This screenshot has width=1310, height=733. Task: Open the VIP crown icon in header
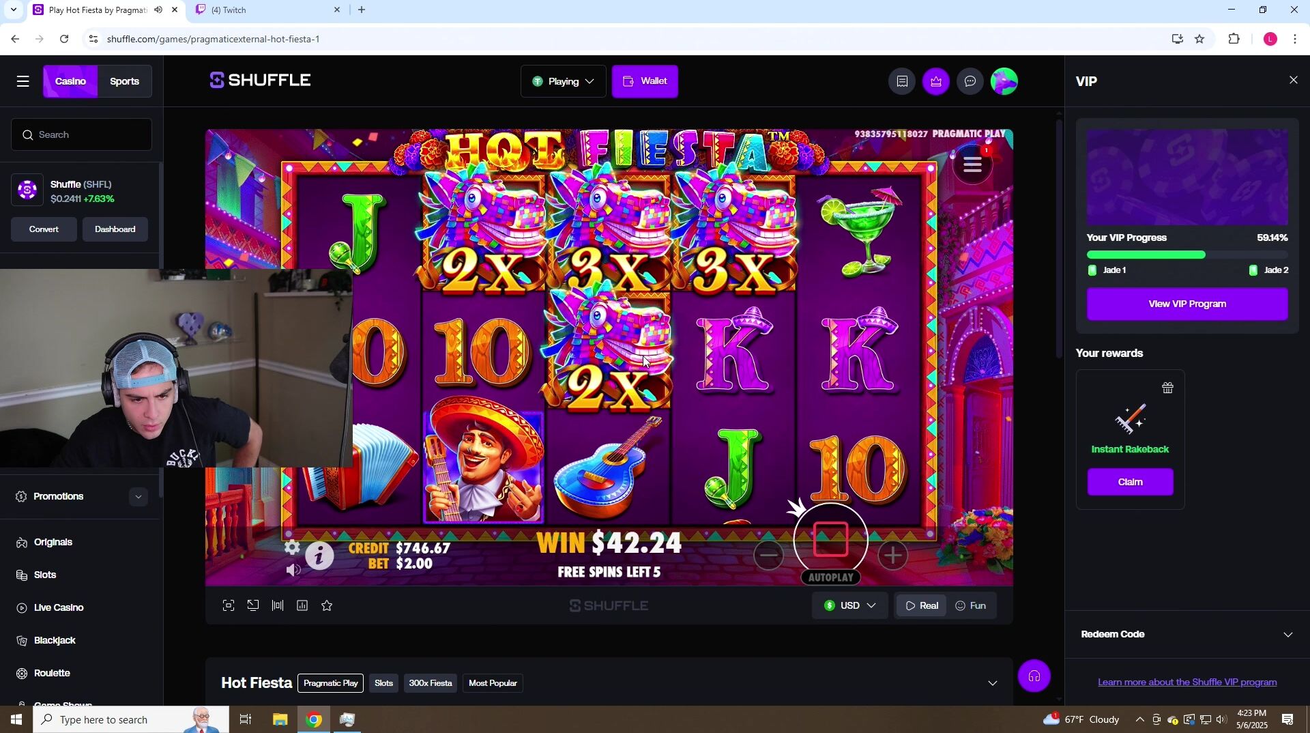[936, 81]
